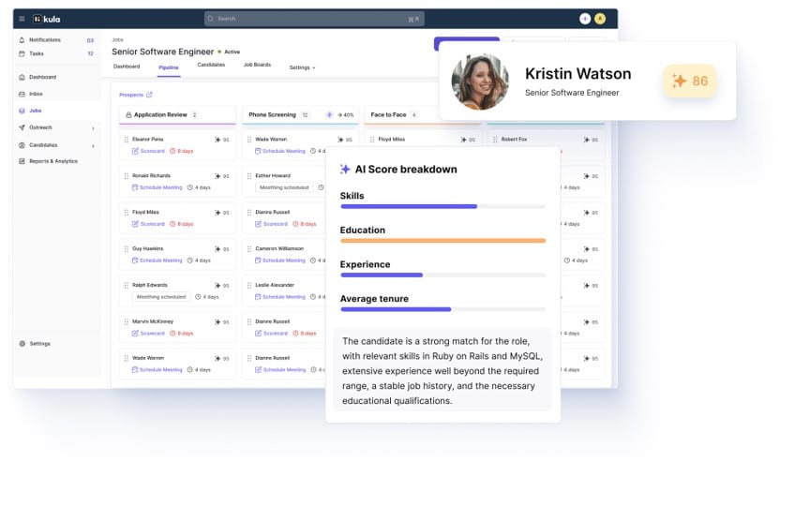Click the AI sparkle icon in Phone Screening header
The width and height of the screenshot is (810, 506).
click(329, 115)
